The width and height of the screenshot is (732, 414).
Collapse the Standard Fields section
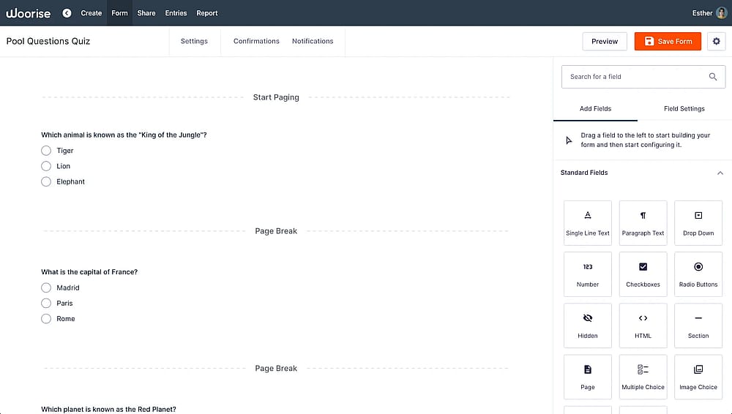tap(720, 173)
